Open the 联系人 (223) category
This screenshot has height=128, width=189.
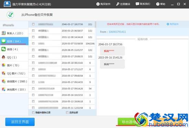14,33
